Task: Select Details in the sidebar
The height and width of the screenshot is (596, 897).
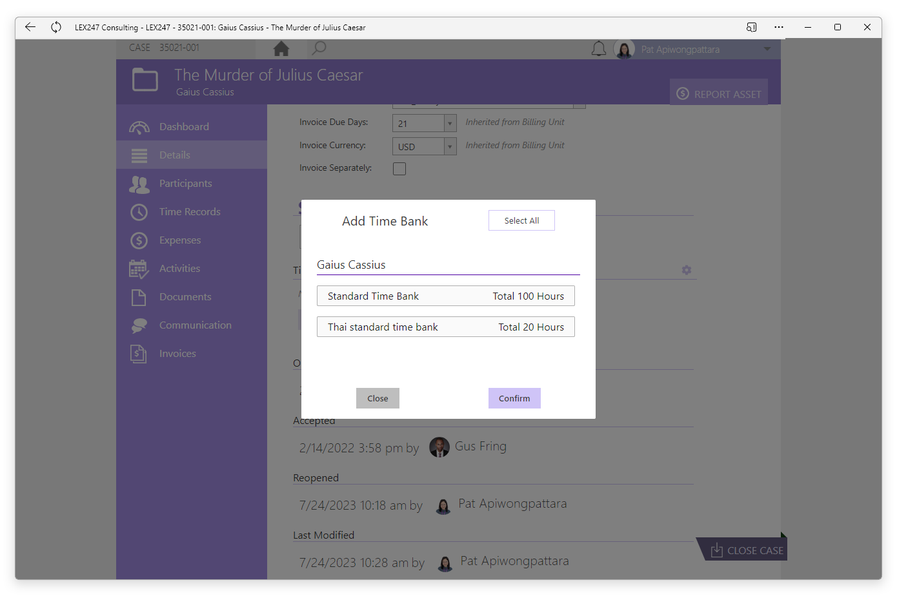Action: tap(192, 155)
